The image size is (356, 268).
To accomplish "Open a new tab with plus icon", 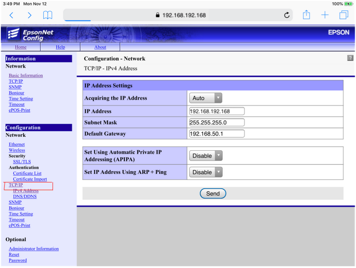I will click(325, 15).
